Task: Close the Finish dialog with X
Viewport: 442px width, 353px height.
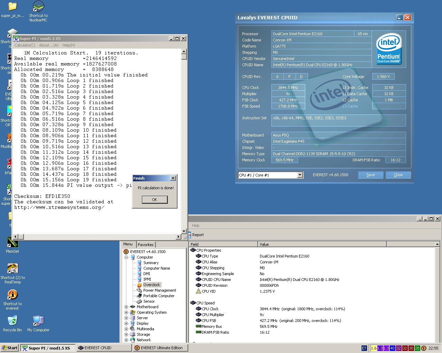Action: [173, 178]
